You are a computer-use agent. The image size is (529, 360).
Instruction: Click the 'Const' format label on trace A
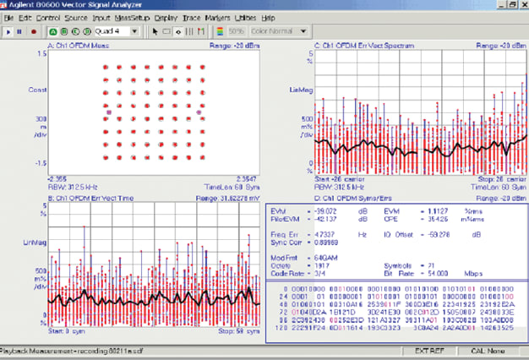[37, 90]
